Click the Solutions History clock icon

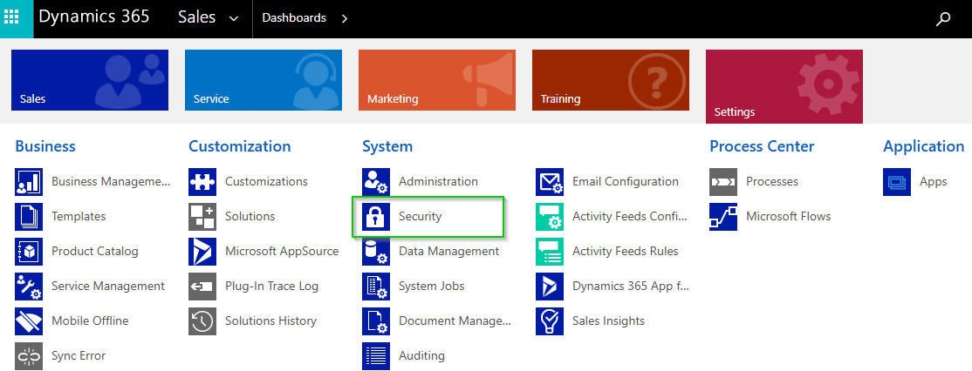tap(202, 321)
